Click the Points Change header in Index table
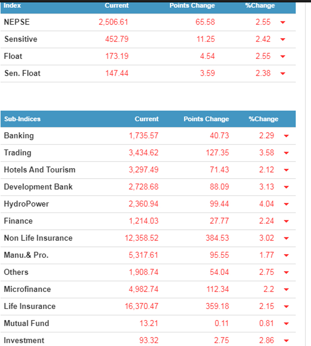This screenshot has width=311, height=346. pos(192,5)
